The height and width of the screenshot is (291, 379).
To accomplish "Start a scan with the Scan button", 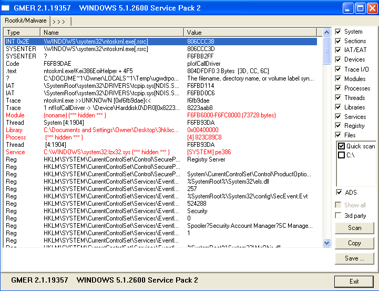I will (354, 228).
